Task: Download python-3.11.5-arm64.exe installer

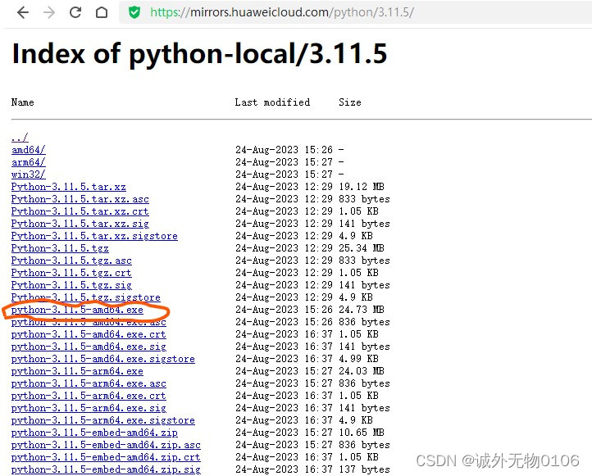Action: click(77, 371)
